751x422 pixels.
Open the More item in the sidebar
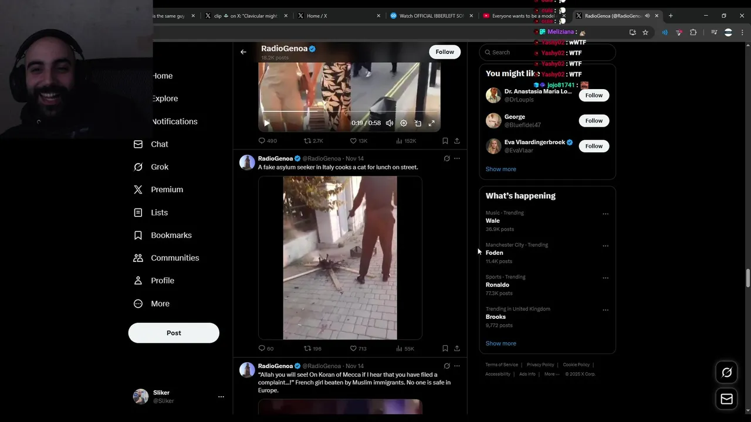point(153,304)
